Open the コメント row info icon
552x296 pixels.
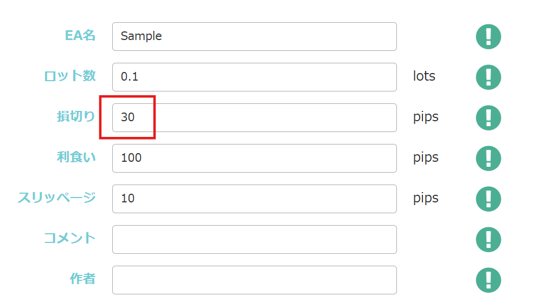488,239
